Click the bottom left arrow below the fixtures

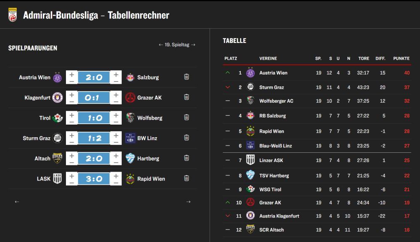tap(17, 202)
